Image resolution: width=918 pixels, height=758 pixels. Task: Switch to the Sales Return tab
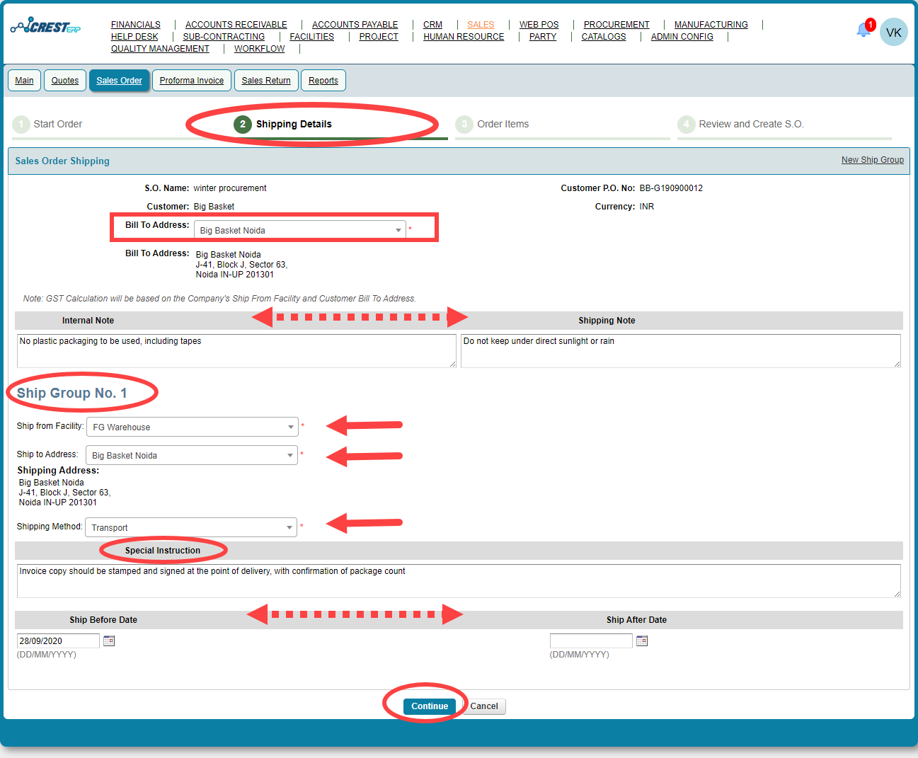click(x=266, y=80)
